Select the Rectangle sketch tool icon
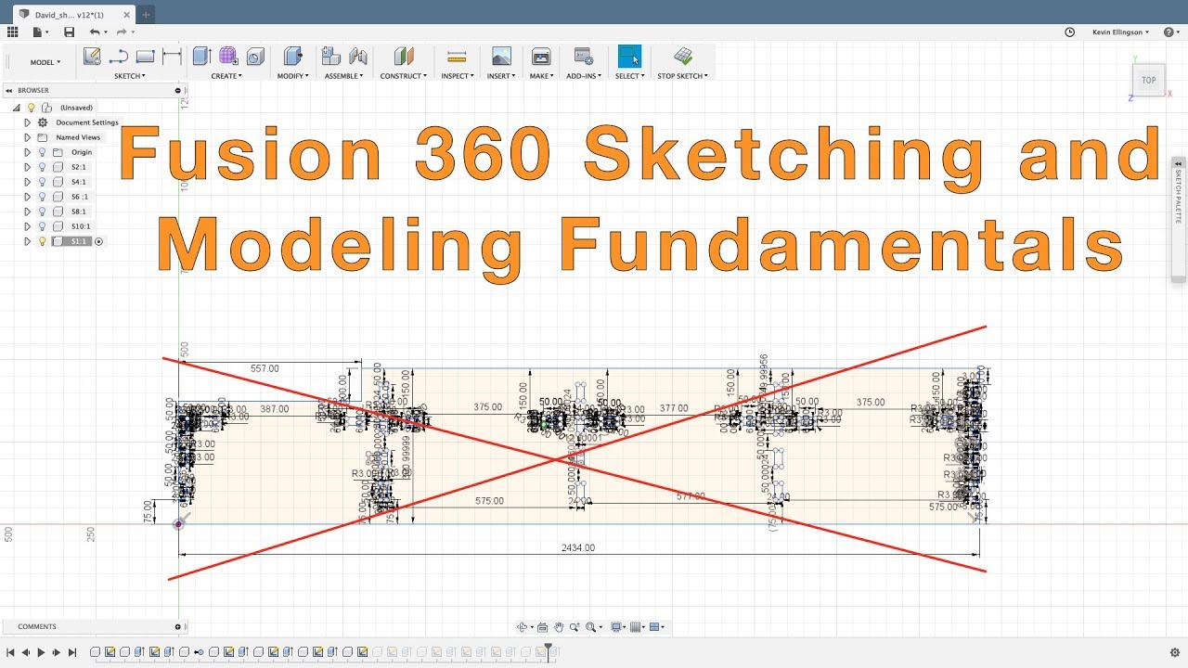 tap(145, 57)
